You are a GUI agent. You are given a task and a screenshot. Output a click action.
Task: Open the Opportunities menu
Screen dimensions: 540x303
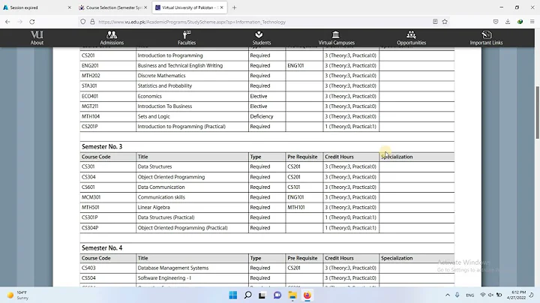[x=411, y=37]
